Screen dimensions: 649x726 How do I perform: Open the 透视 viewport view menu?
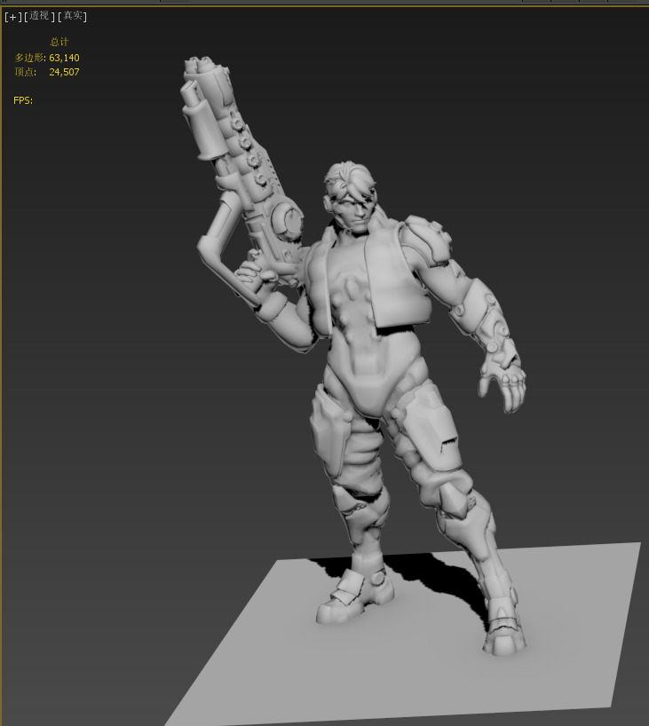39,16
